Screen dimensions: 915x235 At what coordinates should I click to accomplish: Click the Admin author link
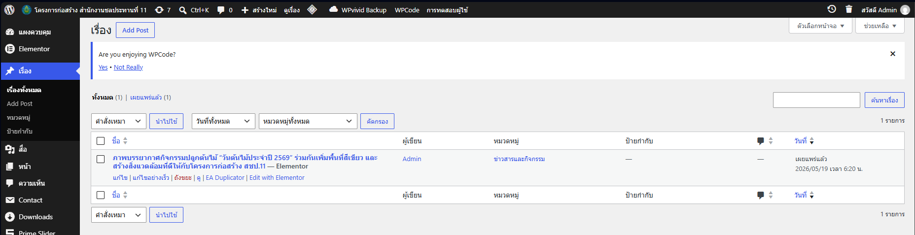(x=412, y=159)
